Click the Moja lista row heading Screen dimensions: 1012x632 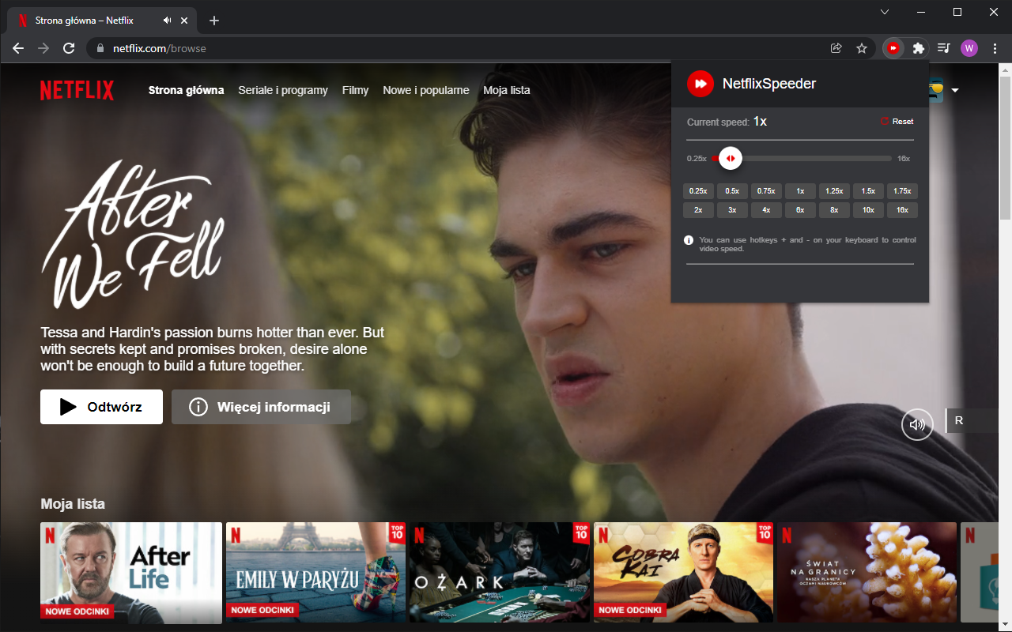point(73,504)
